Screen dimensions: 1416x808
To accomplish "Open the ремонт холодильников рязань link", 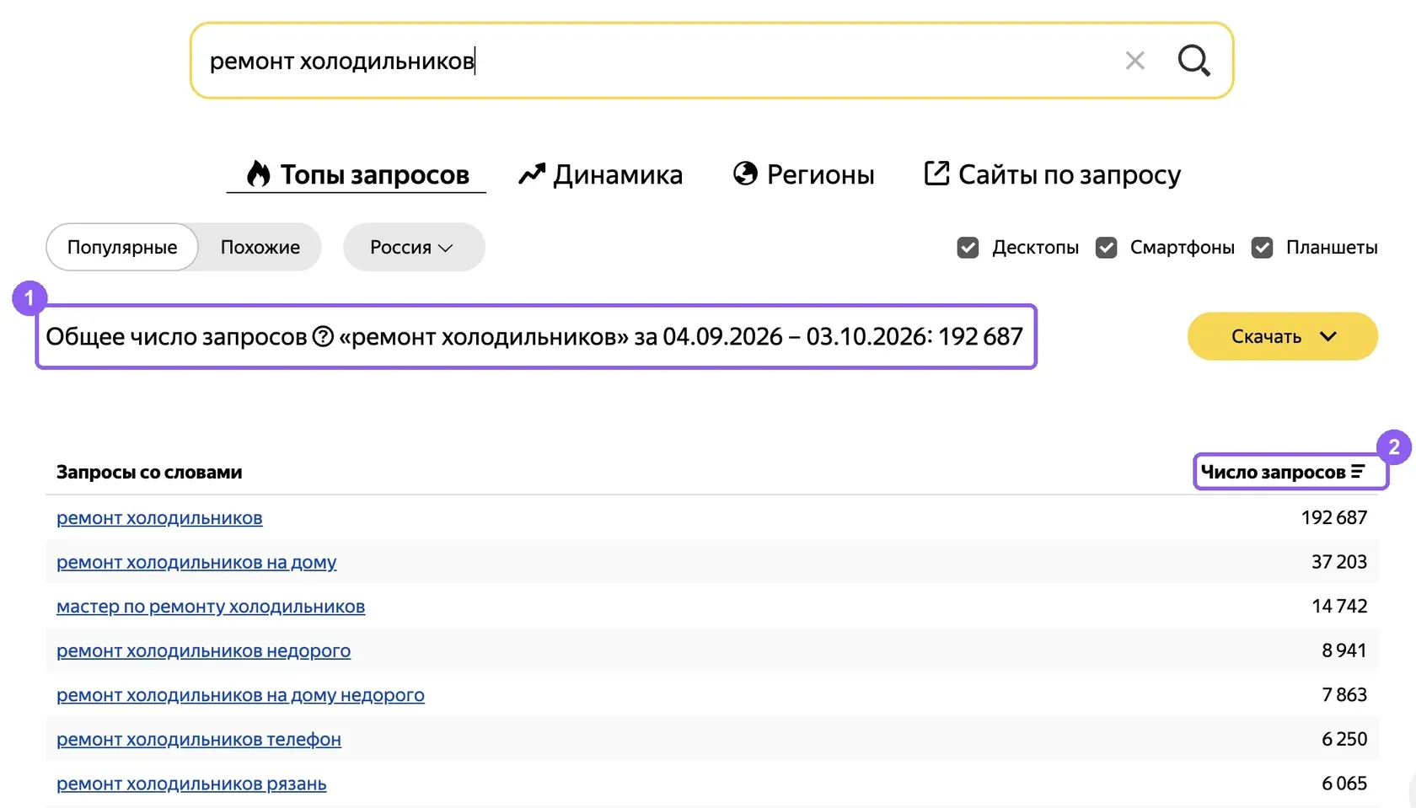I will pos(191,784).
